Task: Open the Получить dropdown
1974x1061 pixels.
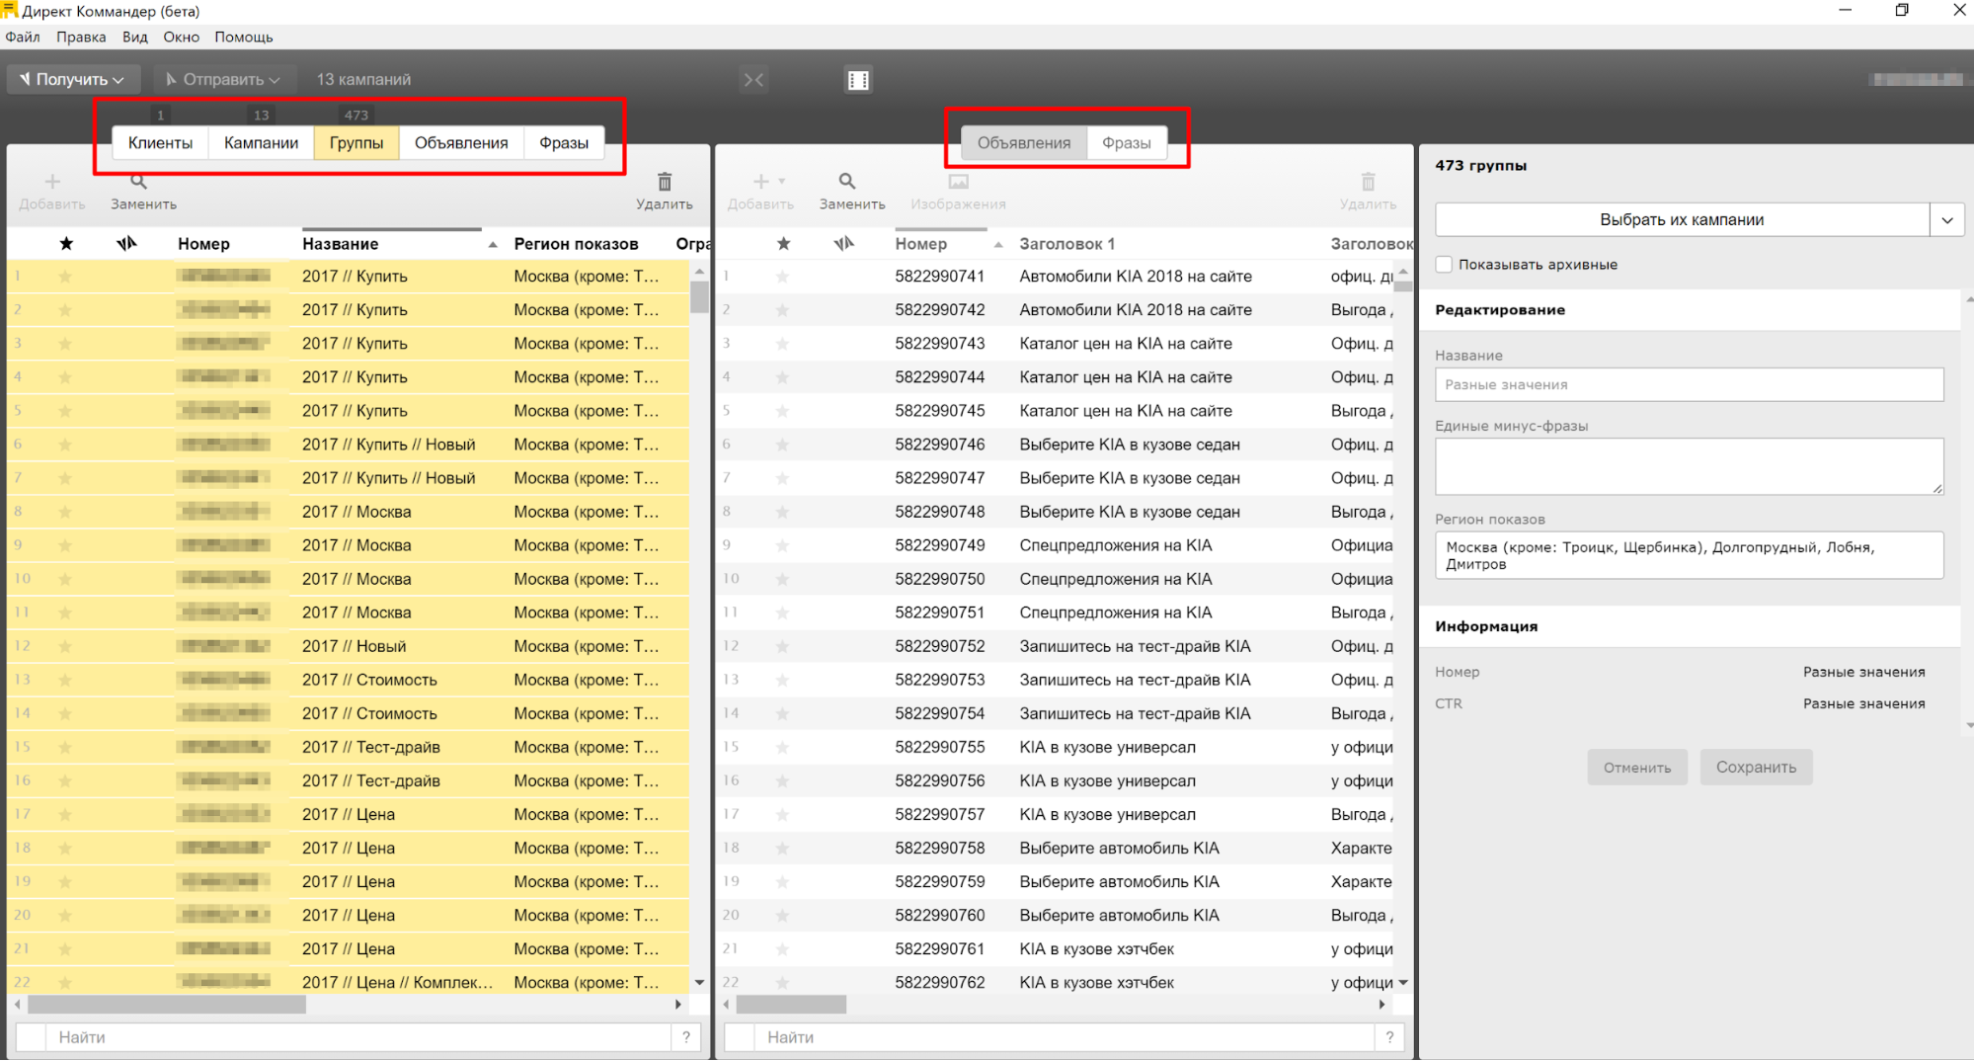Action: (x=73, y=80)
